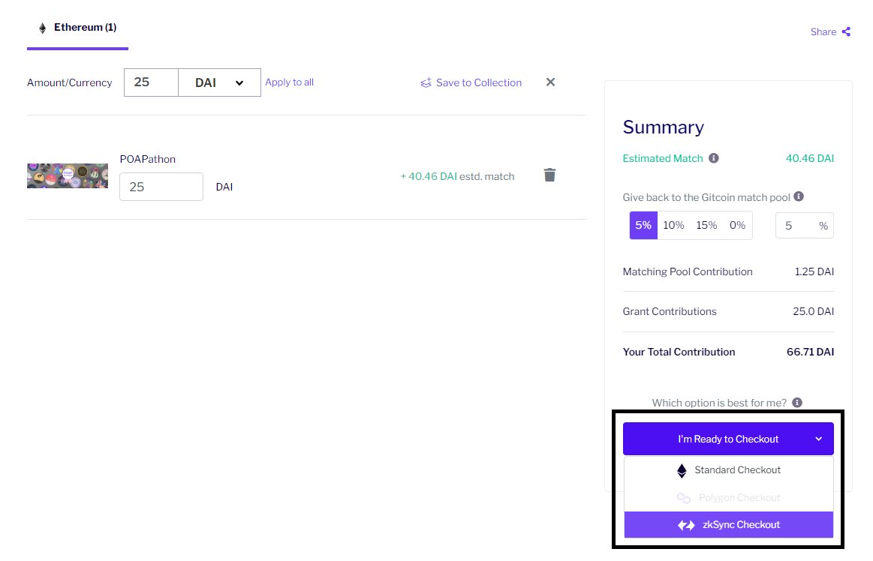Click the top amount field showing 25
This screenshot has width=873, height=561.
coord(151,82)
